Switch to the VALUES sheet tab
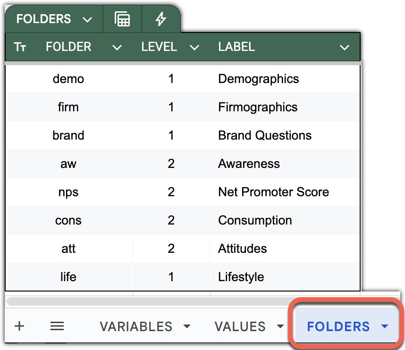This screenshot has height=350, width=405. (x=240, y=326)
